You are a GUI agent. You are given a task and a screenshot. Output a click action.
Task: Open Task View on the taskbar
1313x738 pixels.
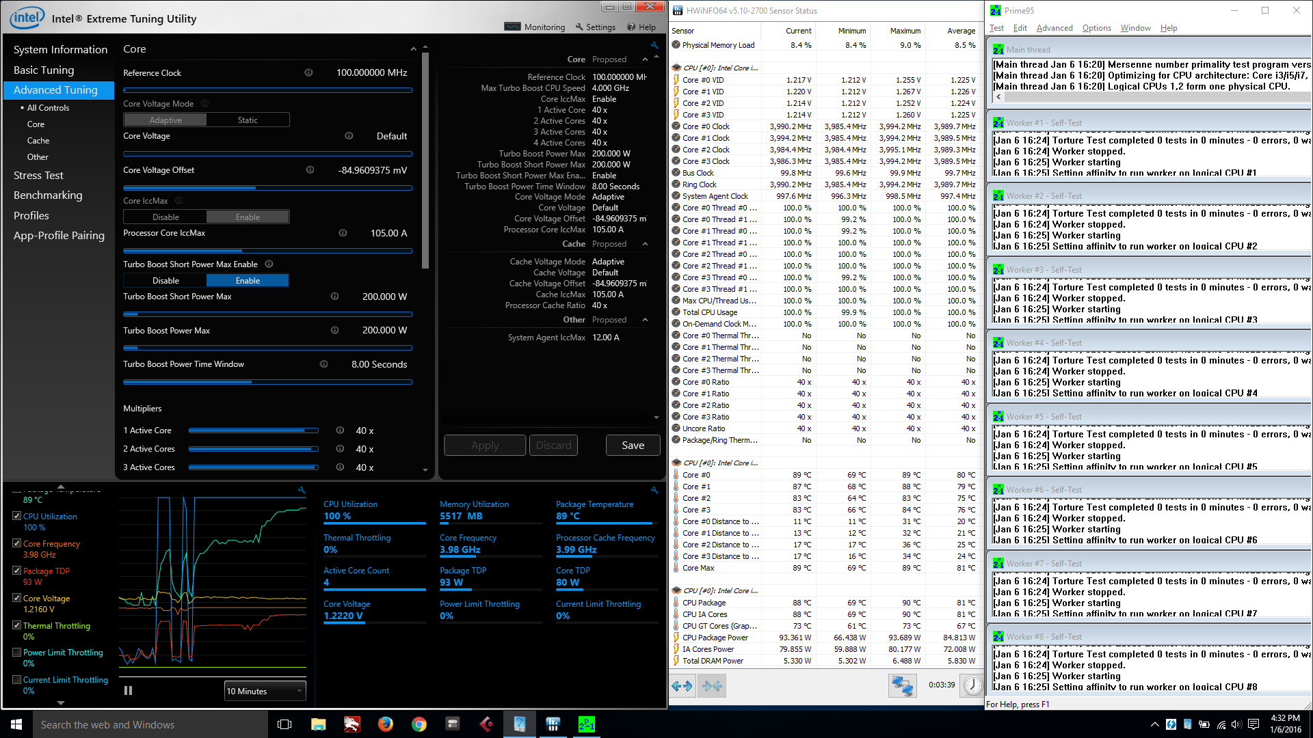coord(285,724)
